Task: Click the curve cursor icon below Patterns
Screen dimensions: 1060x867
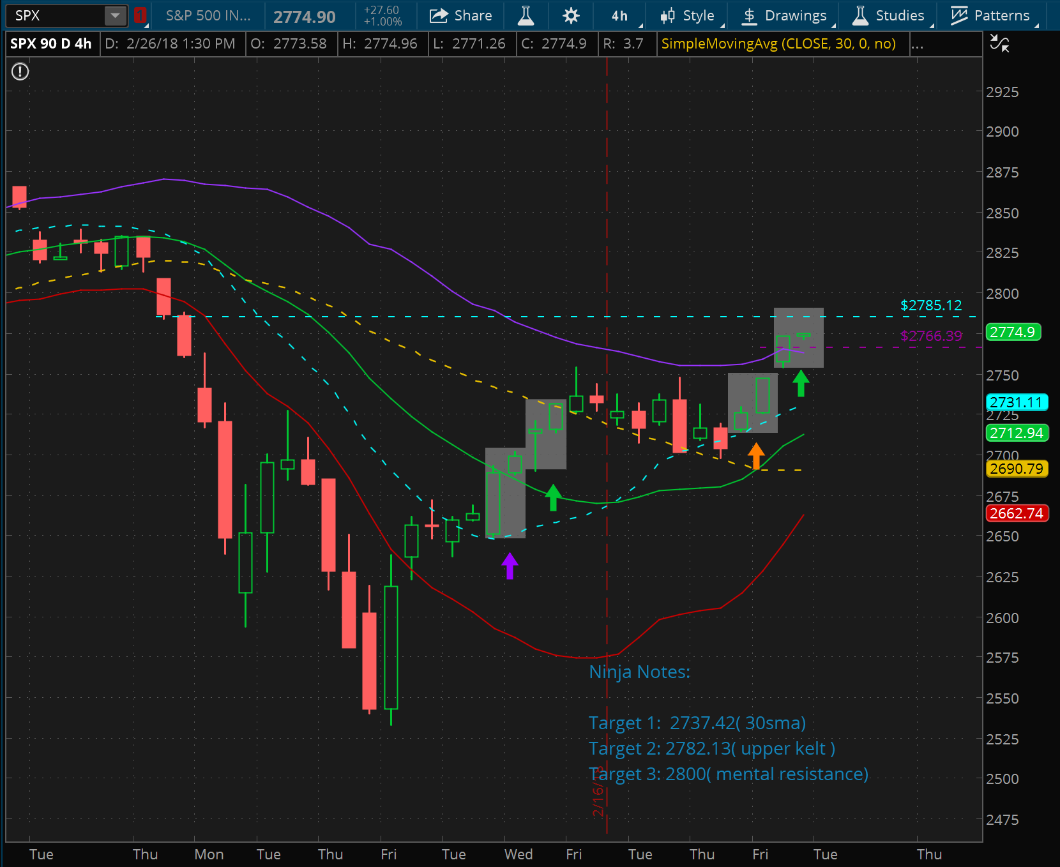Action: tap(999, 43)
